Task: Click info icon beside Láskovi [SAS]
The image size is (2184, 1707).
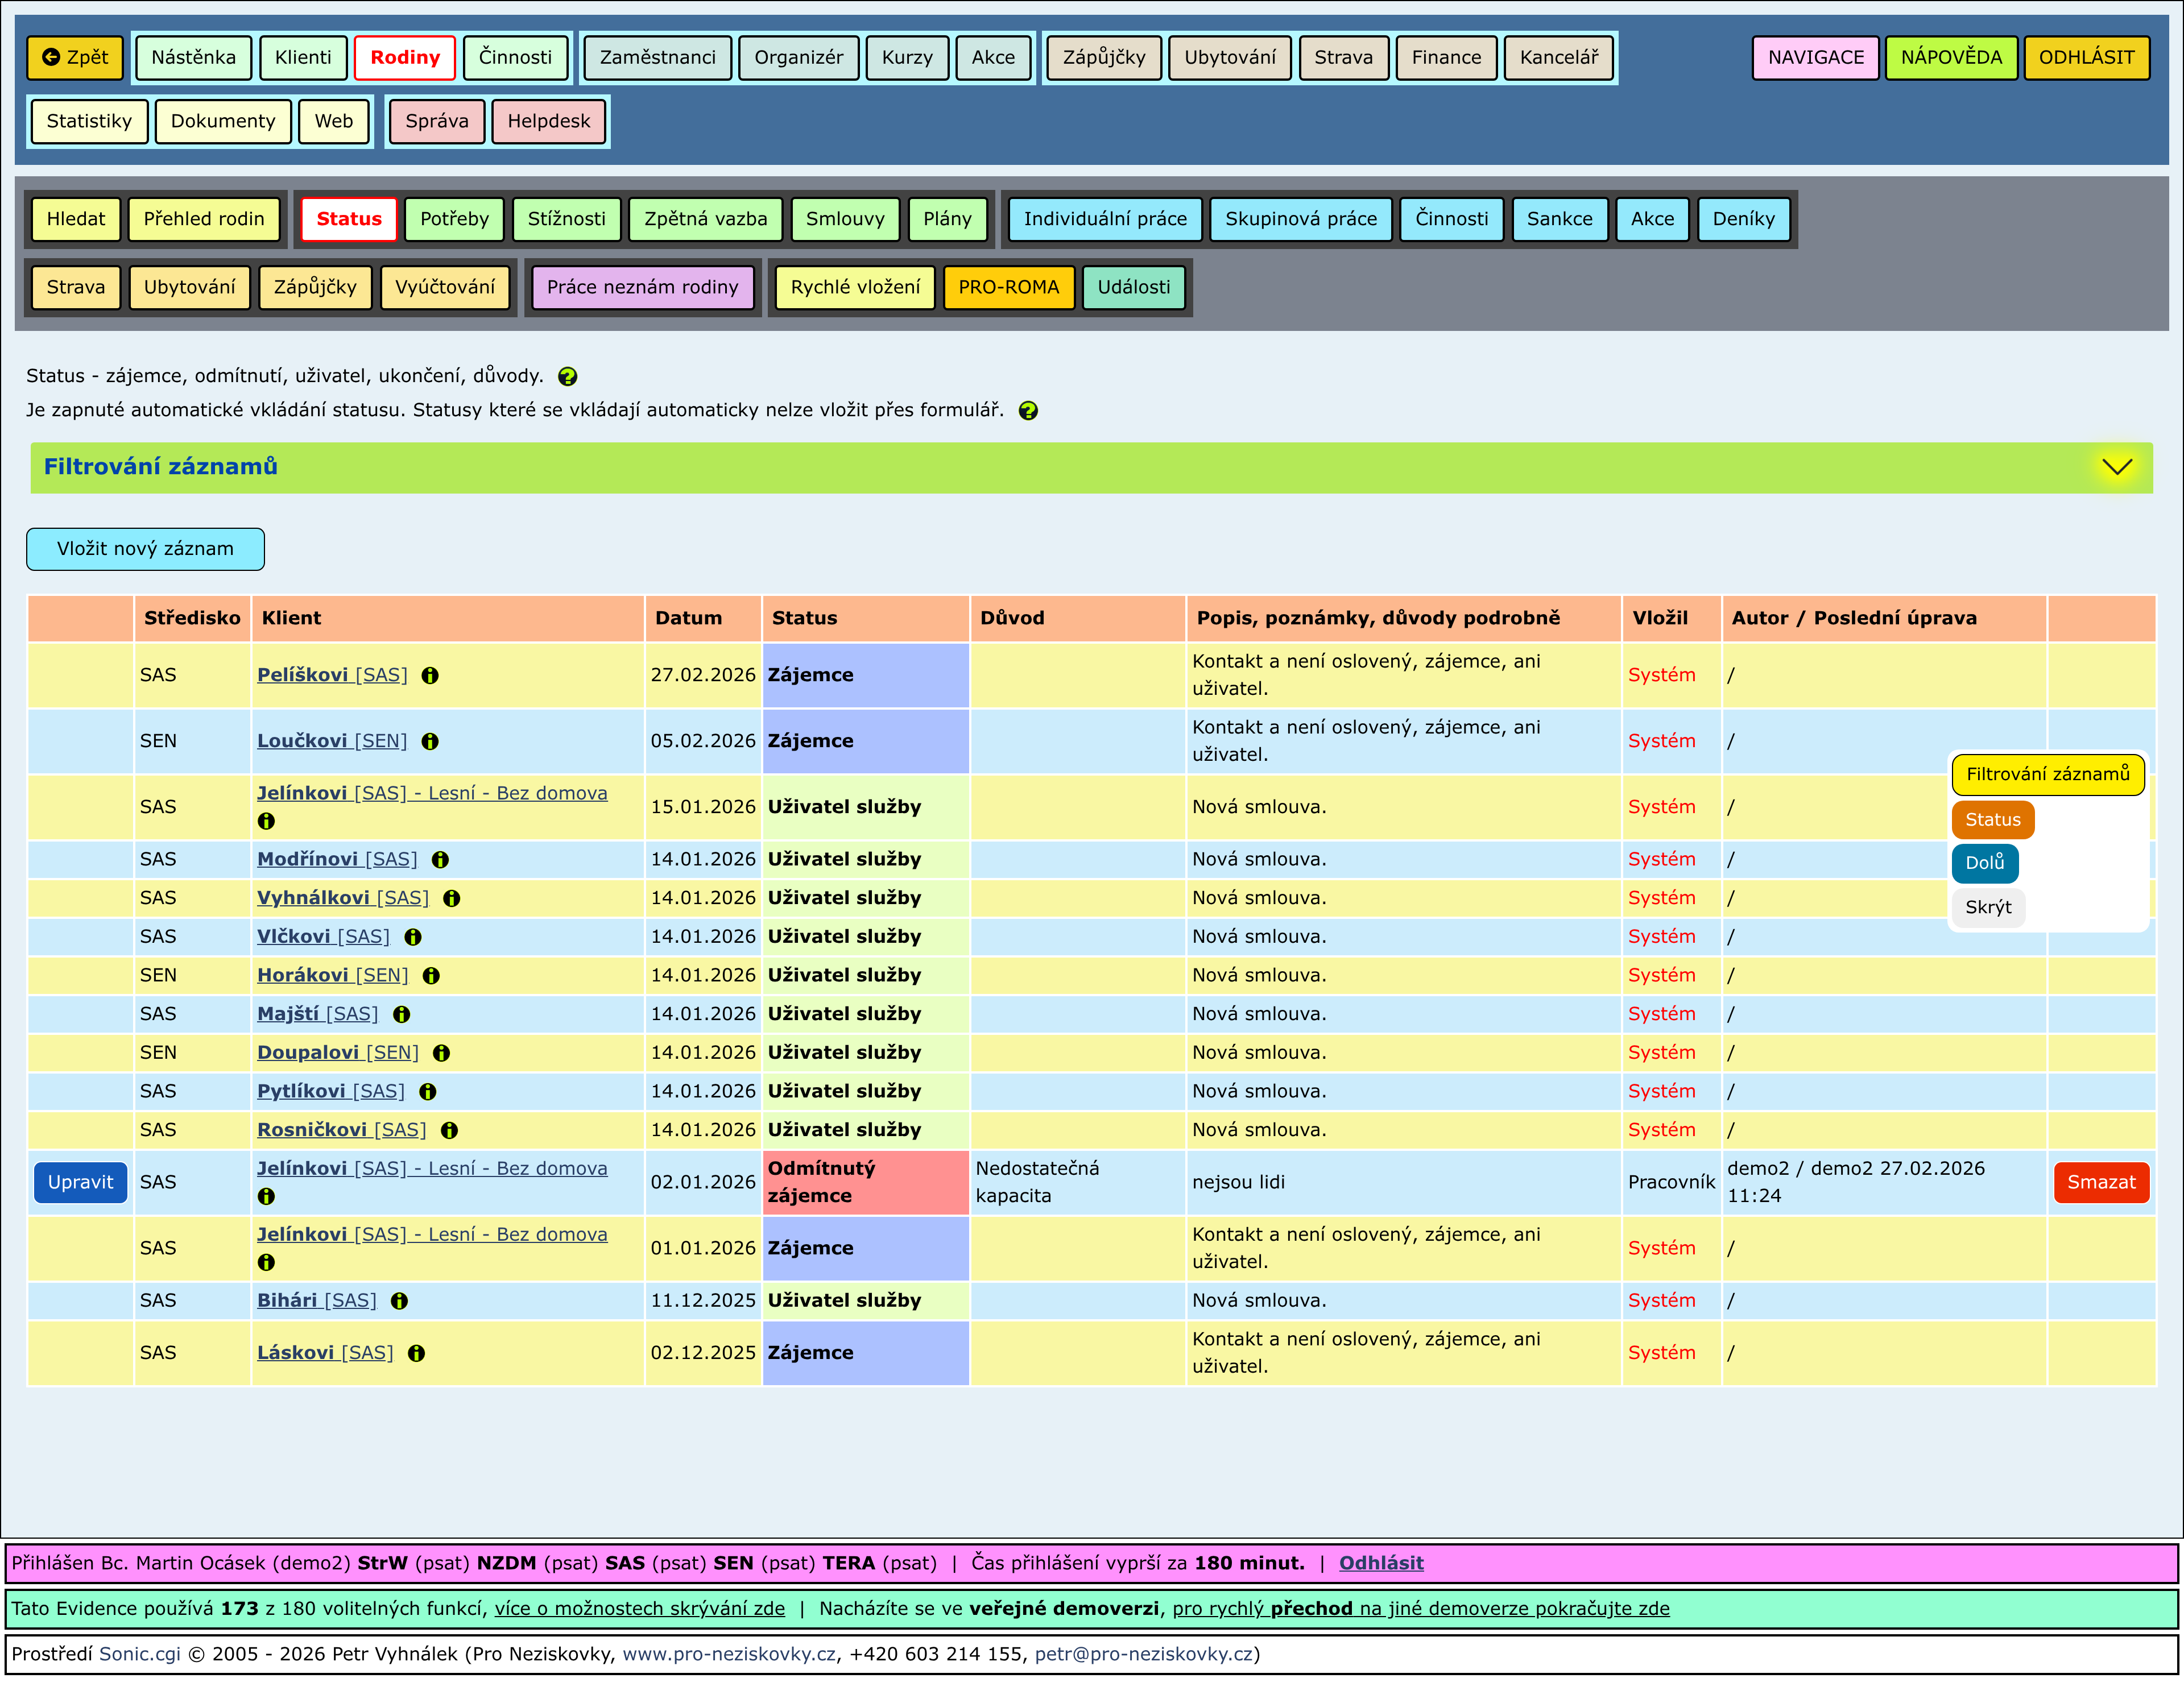Action: tap(416, 1353)
